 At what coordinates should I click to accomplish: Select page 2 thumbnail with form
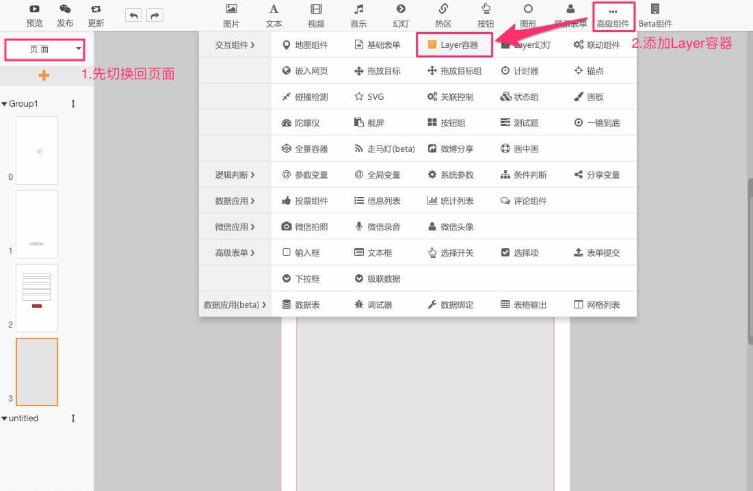click(37, 298)
